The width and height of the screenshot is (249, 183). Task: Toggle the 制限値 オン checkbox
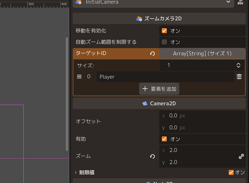[231, 172]
